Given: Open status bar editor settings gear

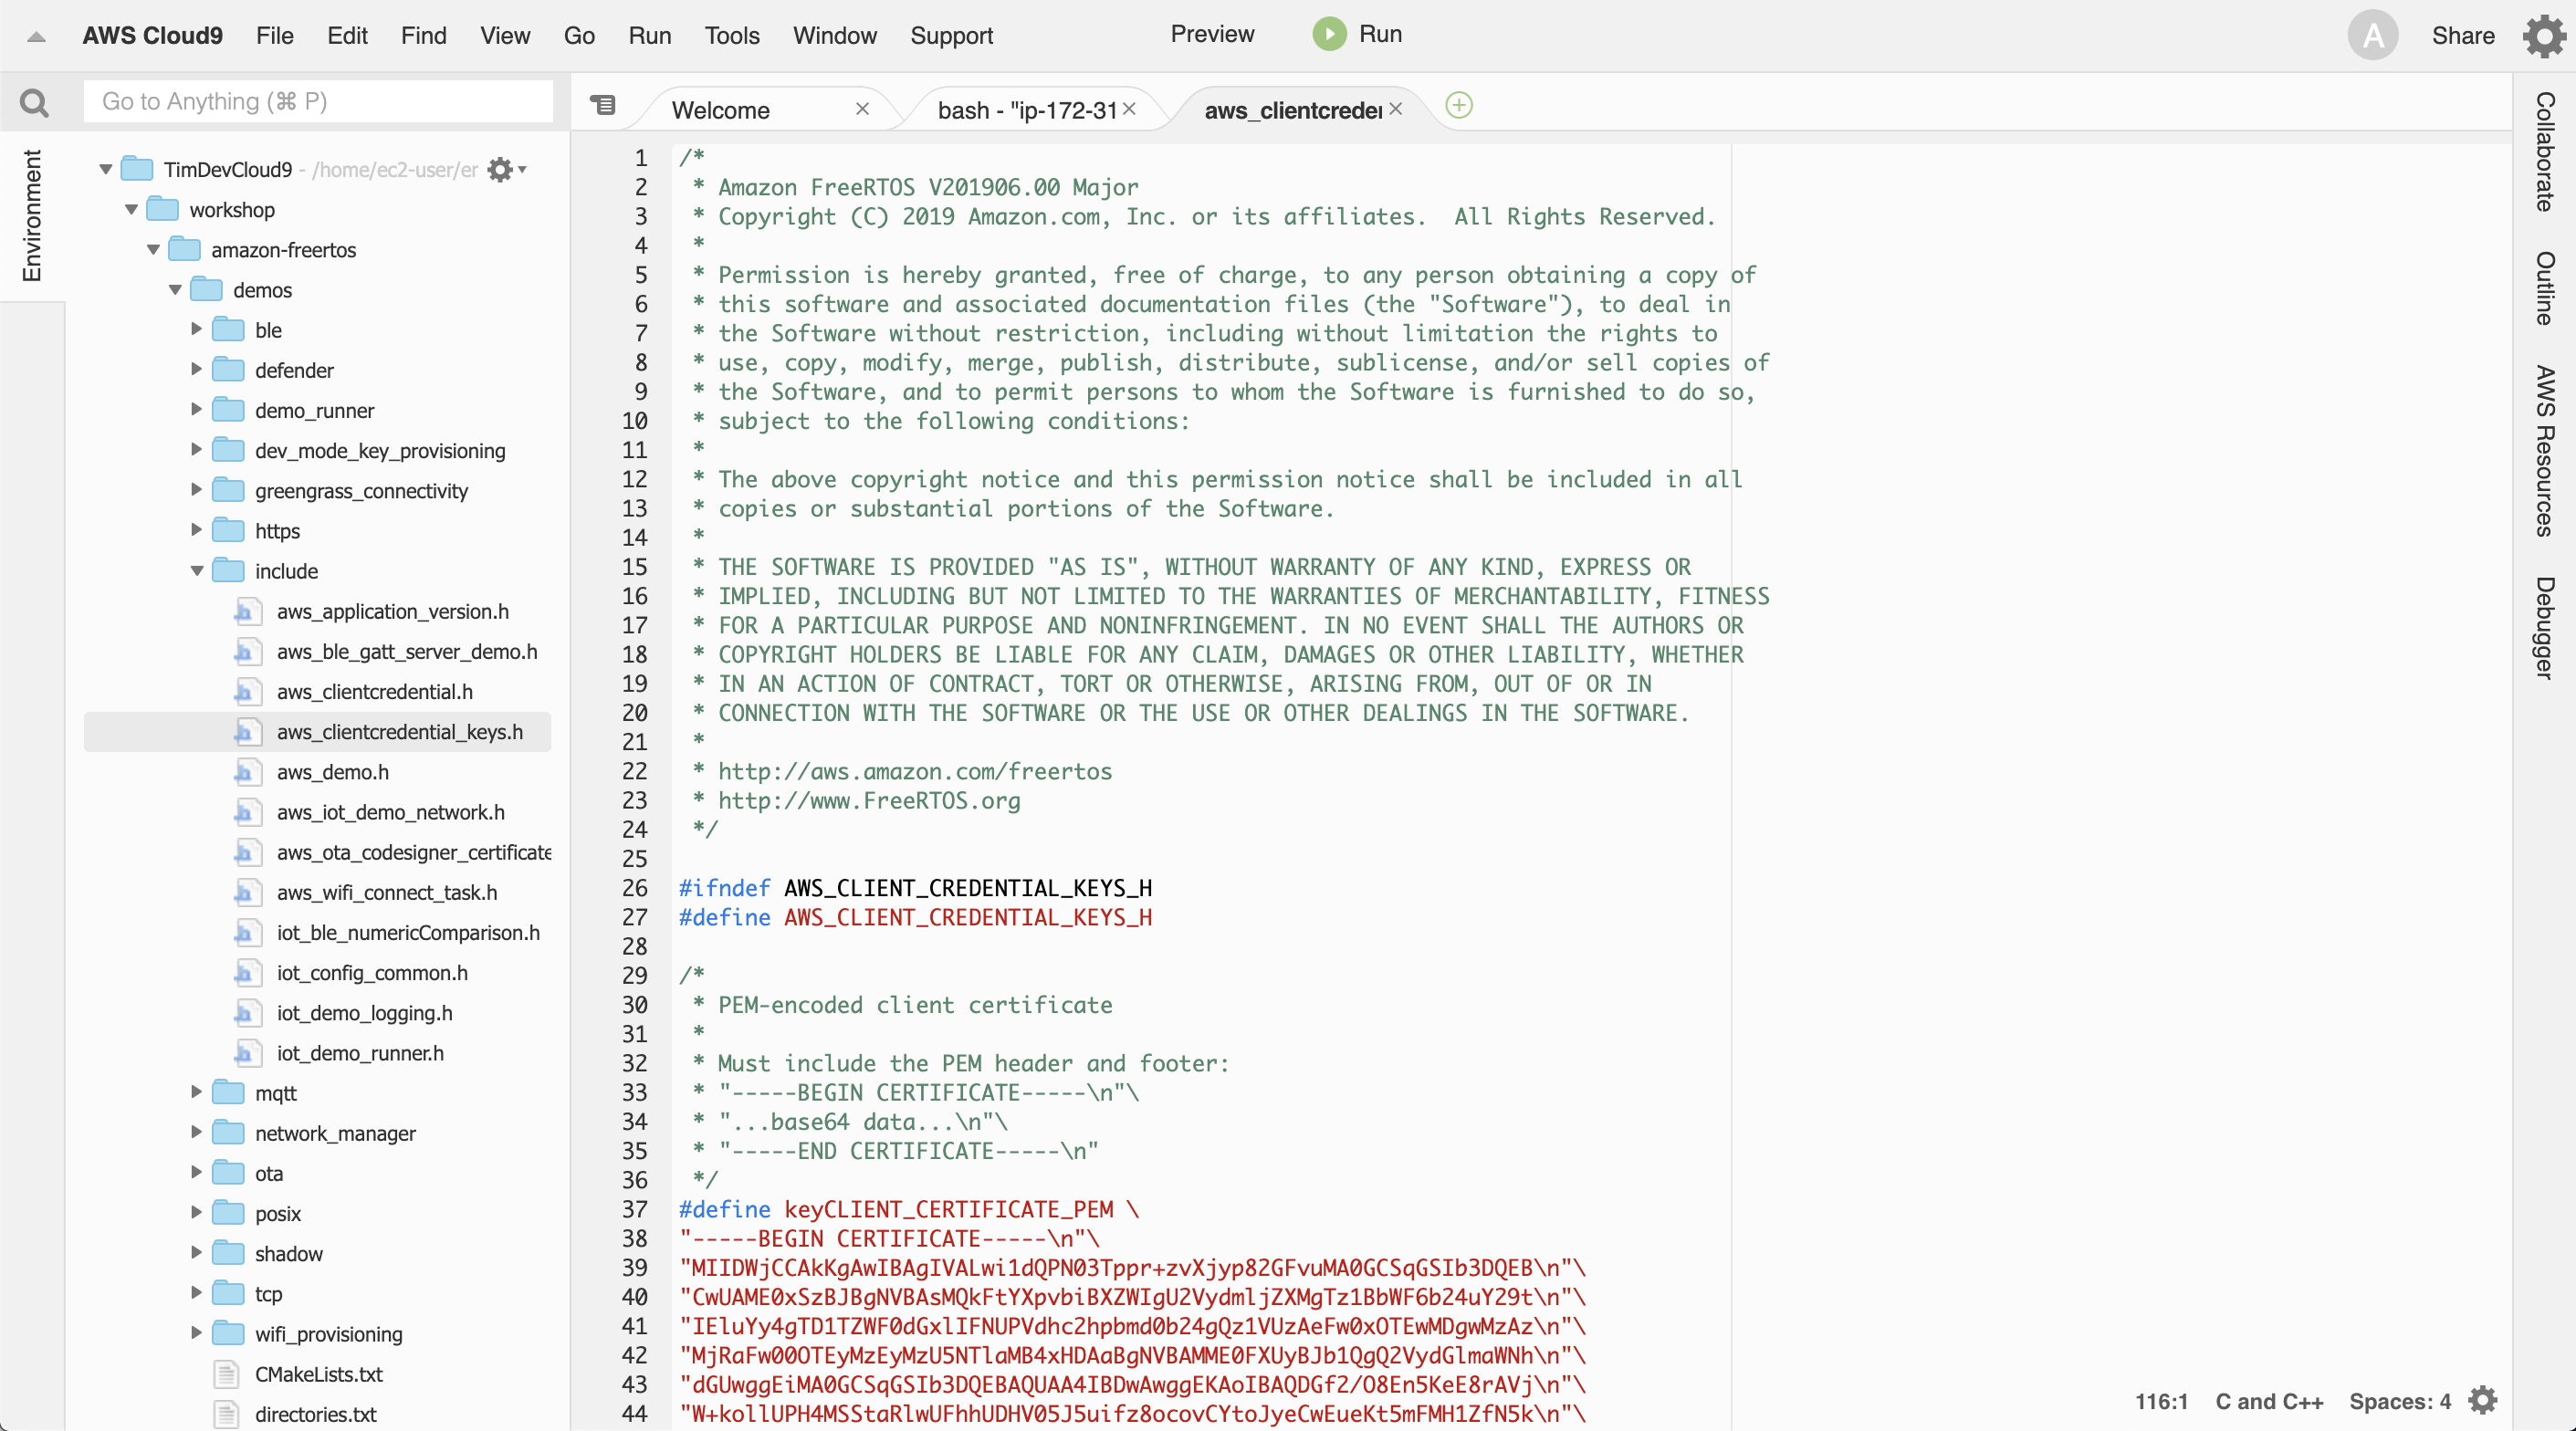Looking at the screenshot, I should click(x=2483, y=1400).
